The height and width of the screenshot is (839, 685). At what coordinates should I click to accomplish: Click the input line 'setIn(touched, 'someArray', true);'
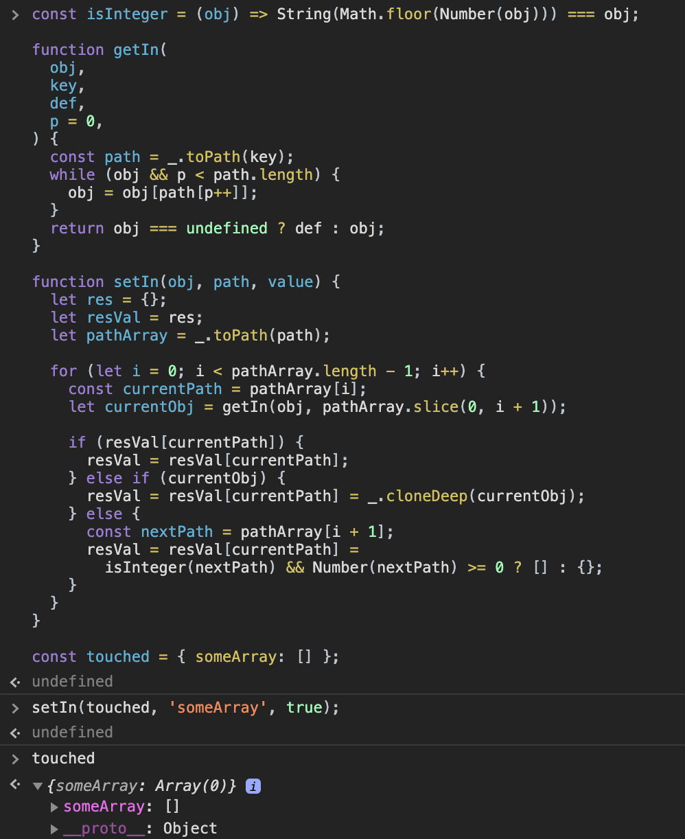185,707
